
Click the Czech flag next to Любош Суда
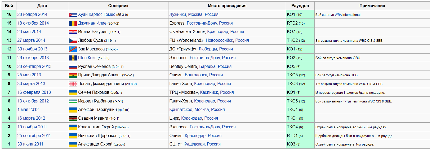click(73, 41)
